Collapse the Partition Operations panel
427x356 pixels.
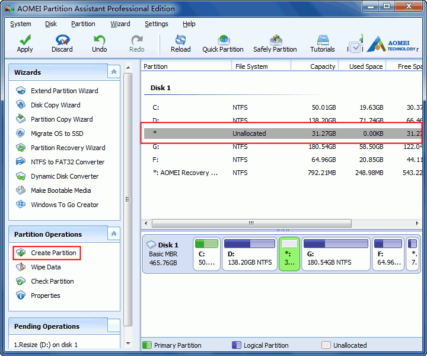(x=114, y=234)
